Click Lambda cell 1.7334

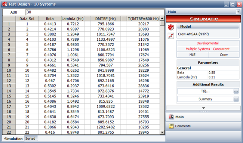(73, 91)
